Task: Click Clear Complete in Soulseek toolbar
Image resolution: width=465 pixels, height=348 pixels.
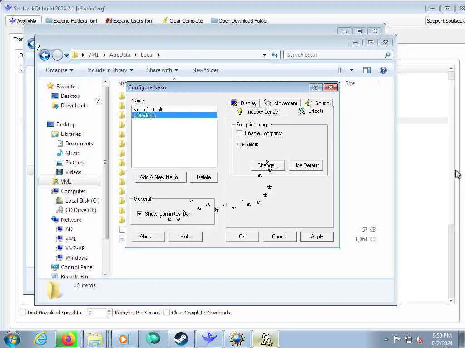Action: [183, 21]
